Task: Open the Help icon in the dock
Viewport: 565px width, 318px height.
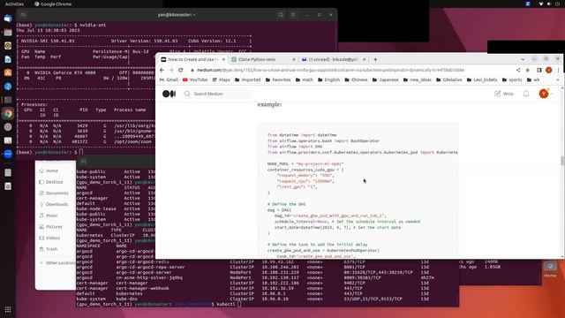Action: tap(8, 87)
